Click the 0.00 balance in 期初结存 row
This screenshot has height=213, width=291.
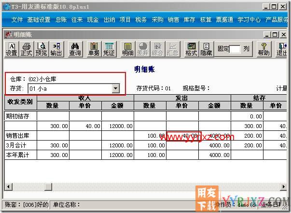[x=256, y=116]
